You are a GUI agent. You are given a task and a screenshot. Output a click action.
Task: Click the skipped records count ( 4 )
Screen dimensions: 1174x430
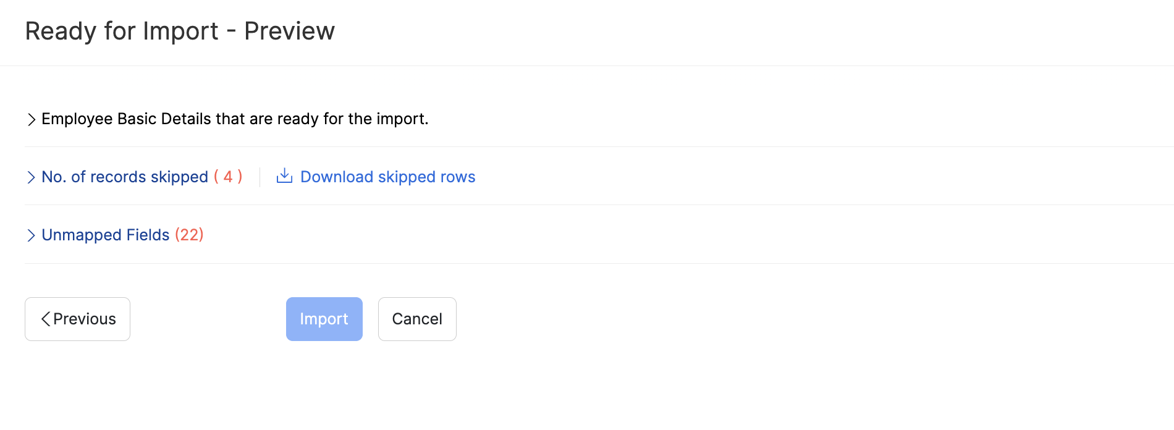[x=228, y=177]
